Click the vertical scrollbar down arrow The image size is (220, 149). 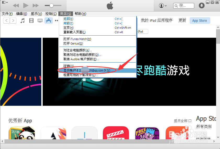coord(218,137)
